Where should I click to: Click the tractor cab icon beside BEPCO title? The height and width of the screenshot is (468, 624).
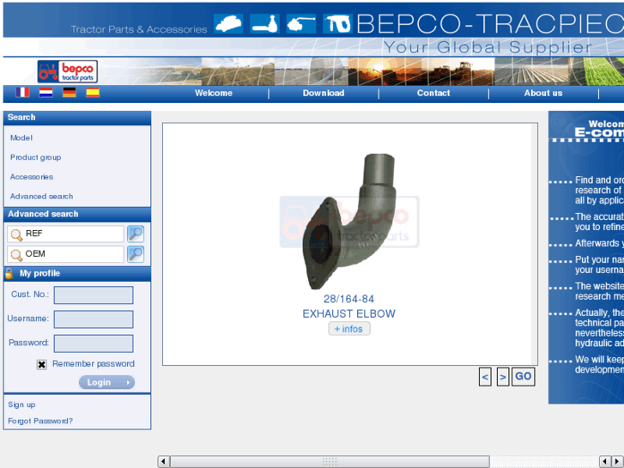(337, 24)
